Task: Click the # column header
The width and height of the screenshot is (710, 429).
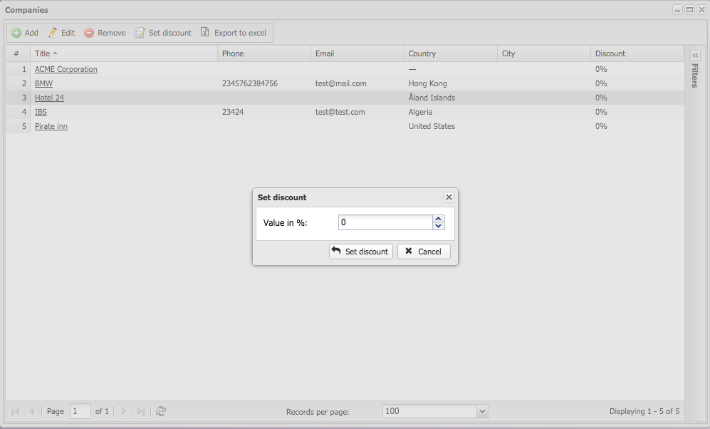Action: click(18, 53)
